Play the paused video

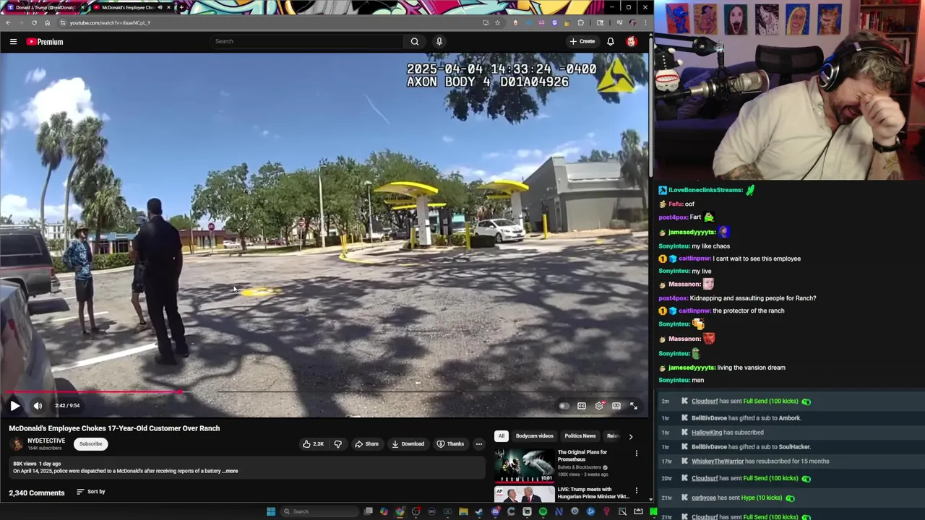click(14, 406)
